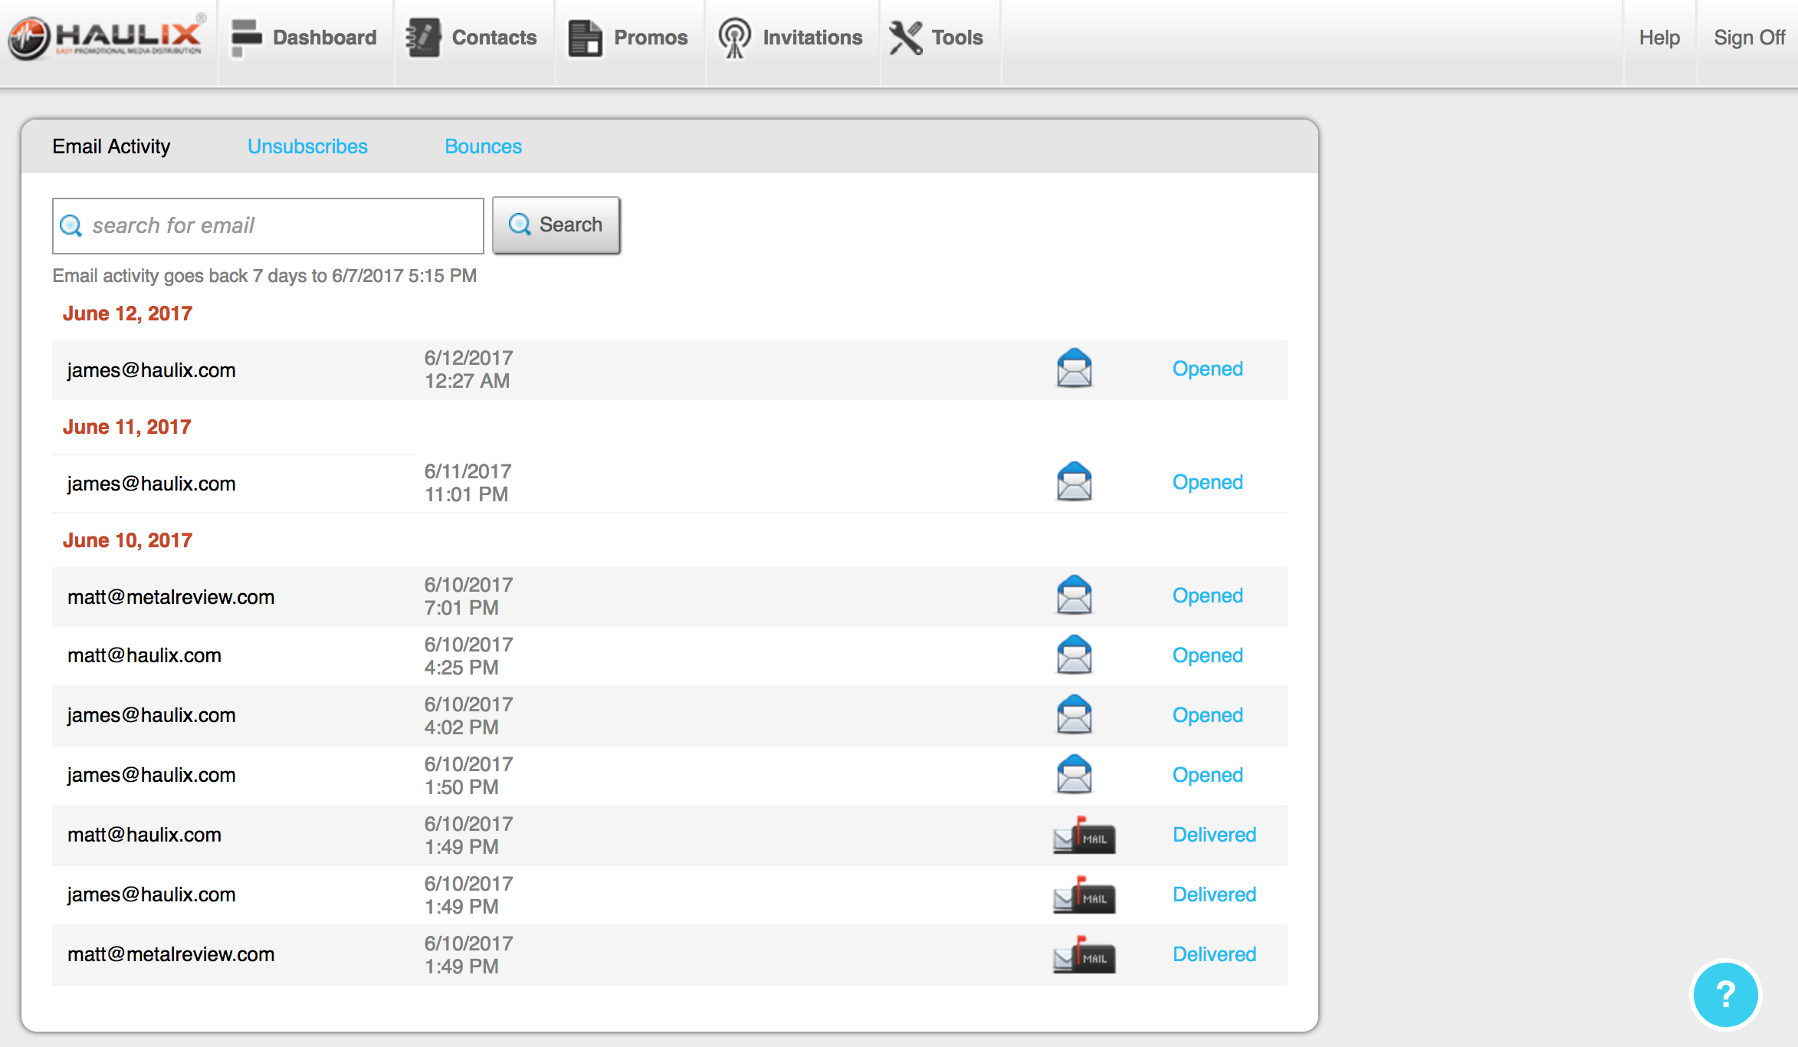The image size is (1798, 1047).
Task: Click the opened envelope icon for 11:01 PM row
Action: (1074, 482)
